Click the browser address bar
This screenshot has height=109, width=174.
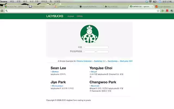82,11
